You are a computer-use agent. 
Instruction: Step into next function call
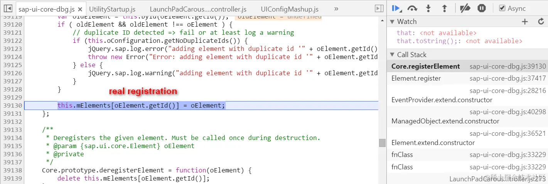pyautogui.click(x=428, y=8)
